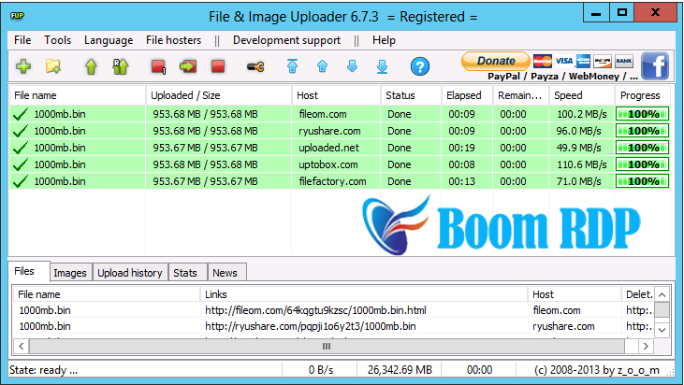Sort by the Speed column header

(x=581, y=95)
